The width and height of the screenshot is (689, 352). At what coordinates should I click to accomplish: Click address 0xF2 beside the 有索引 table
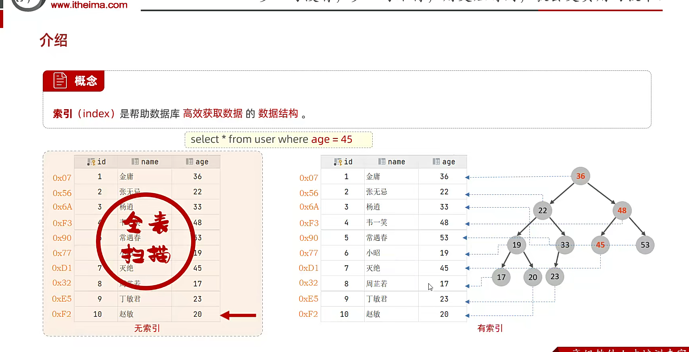click(308, 314)
